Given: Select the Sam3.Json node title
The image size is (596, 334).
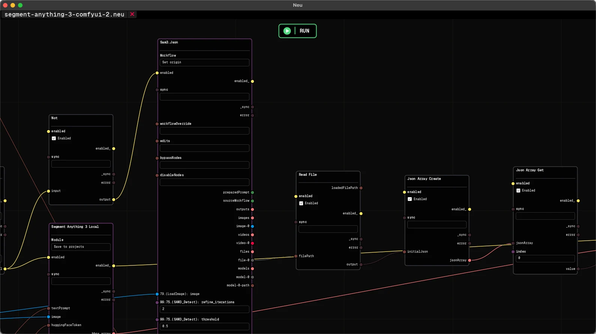Looking at the screenshot, I should (169, 42).
